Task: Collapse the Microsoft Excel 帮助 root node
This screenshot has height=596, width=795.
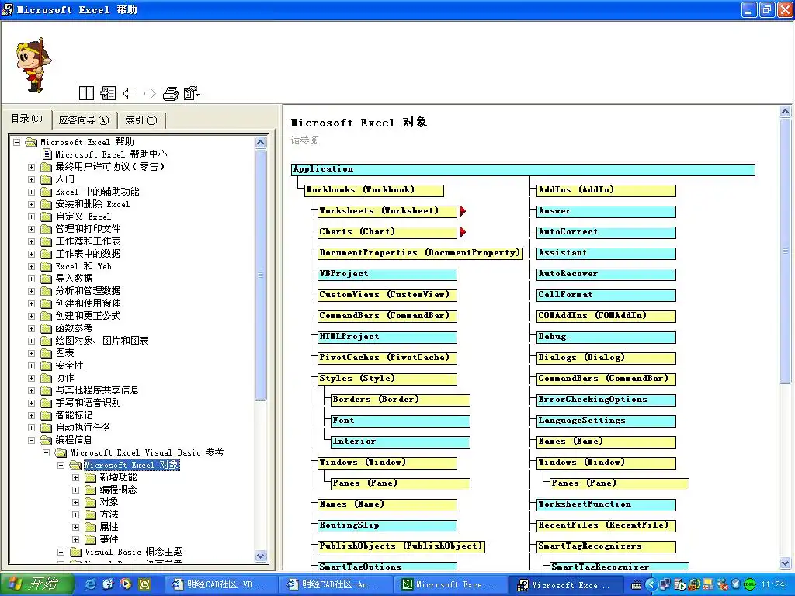Action: coord(17,143)
